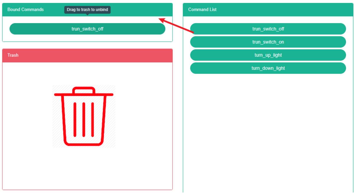Image resolution: width=354 pixels, height=193 pixels.
Task: Click the middle vertical bar of the trash can
Action: pos(84,119)
